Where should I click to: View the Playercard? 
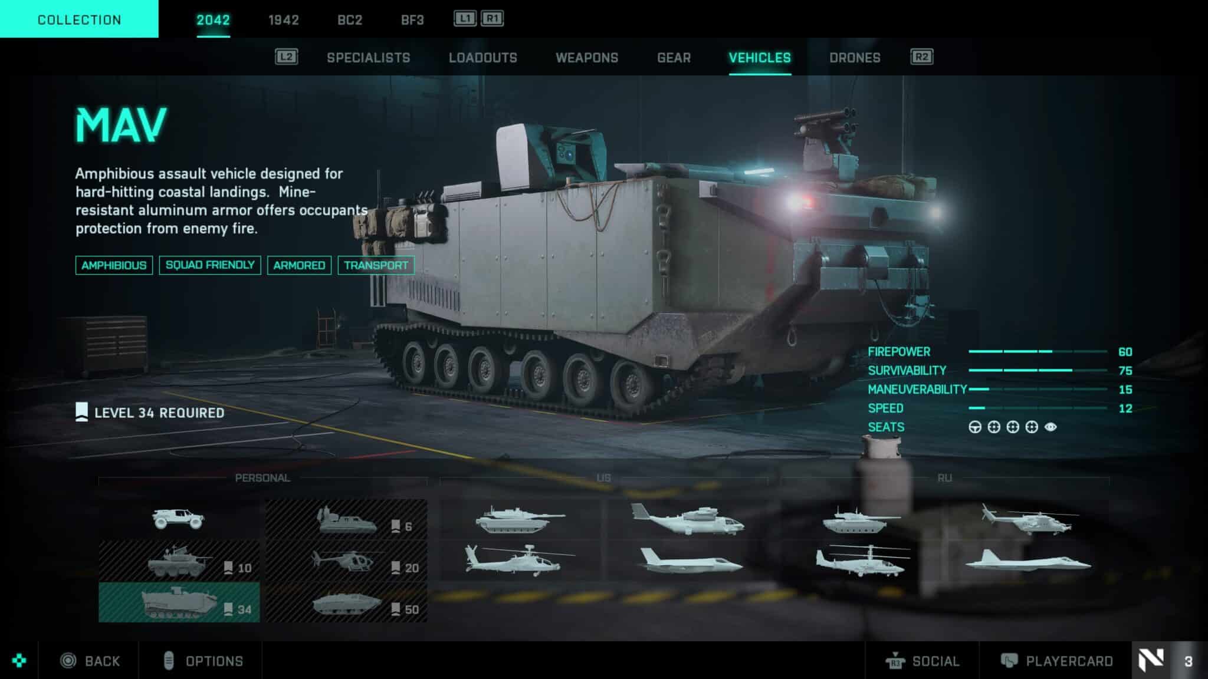point(1057,661)
